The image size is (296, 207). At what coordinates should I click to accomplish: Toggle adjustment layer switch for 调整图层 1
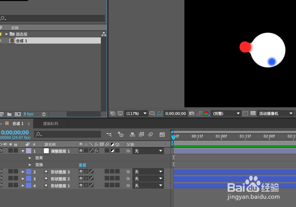[x=112, y=151]
